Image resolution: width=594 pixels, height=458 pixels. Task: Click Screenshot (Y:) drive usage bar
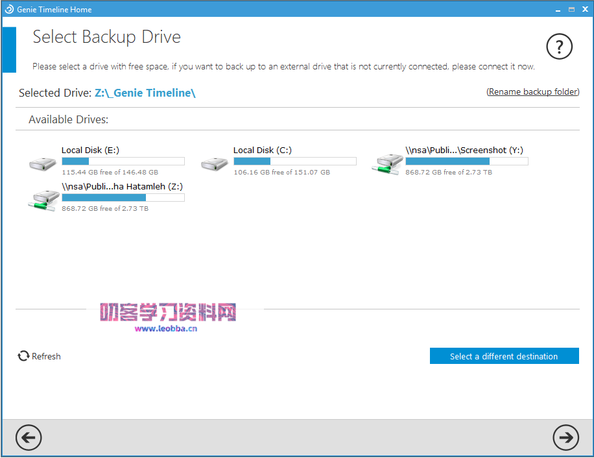[x=467, y=161]
